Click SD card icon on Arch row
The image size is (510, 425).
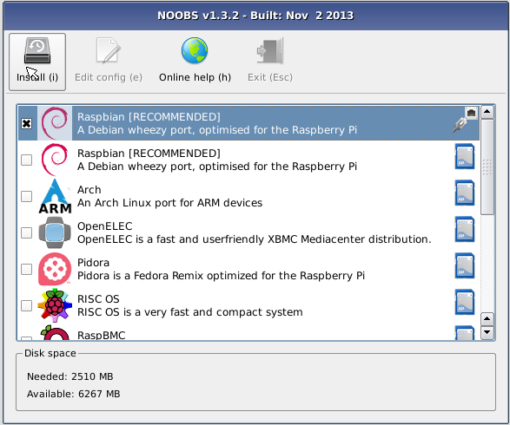coord(465,193)
